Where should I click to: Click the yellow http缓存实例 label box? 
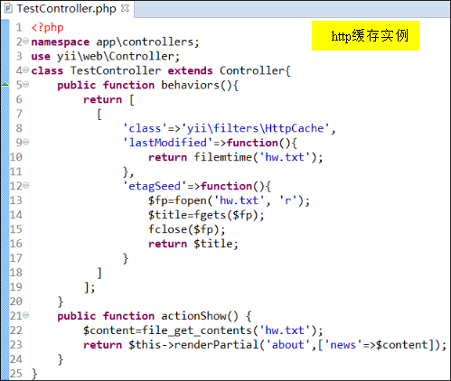tap(365, 35)
